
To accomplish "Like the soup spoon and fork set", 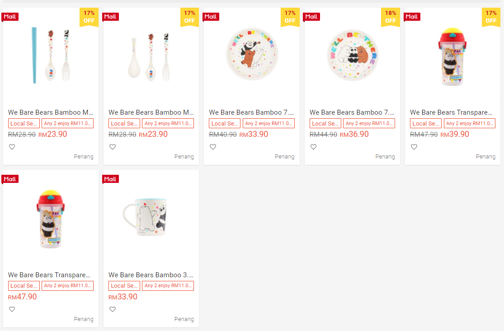I will click(113, 147).
